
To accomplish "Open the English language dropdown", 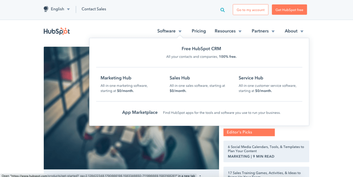I will point(60,9).
